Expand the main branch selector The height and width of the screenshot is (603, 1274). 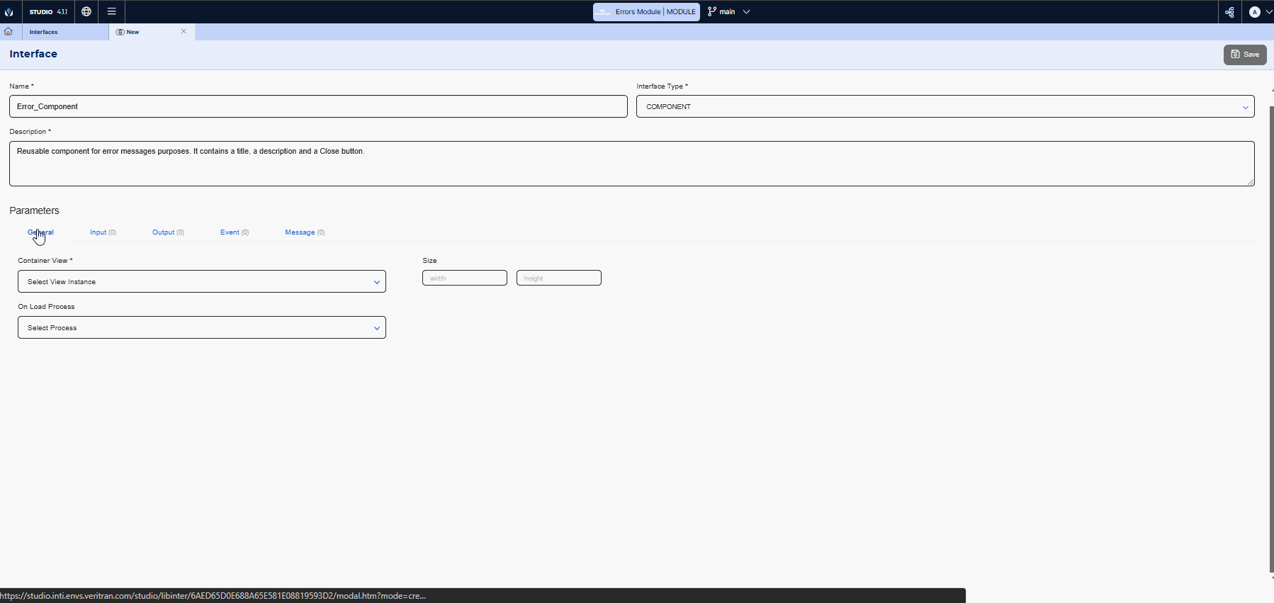pos(729,12)
